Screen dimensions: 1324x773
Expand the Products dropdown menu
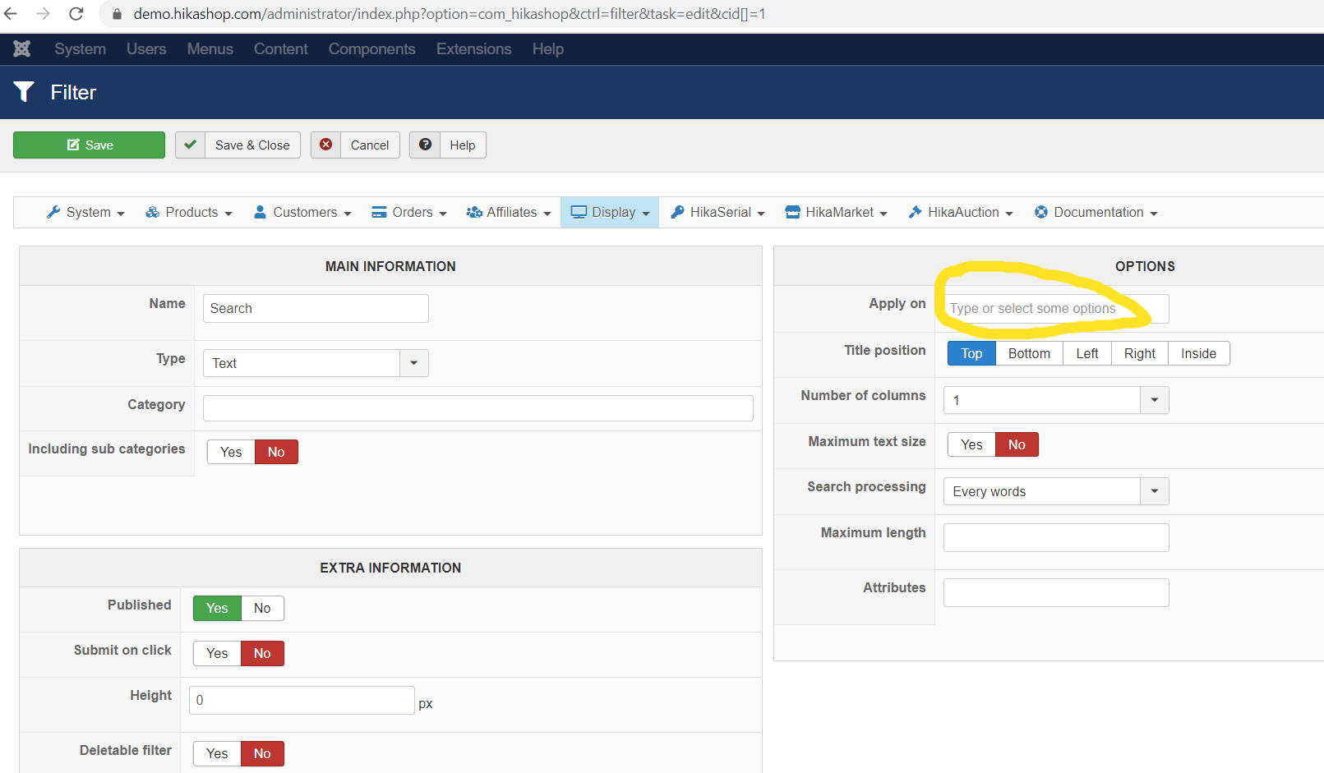(189, 212)
